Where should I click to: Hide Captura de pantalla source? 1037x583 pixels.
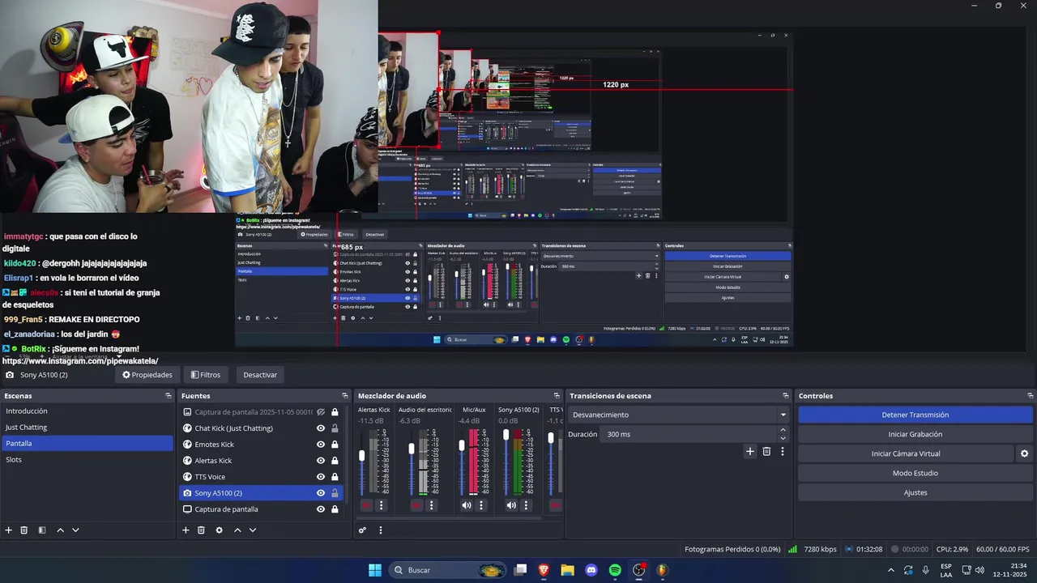pos(321,509)
